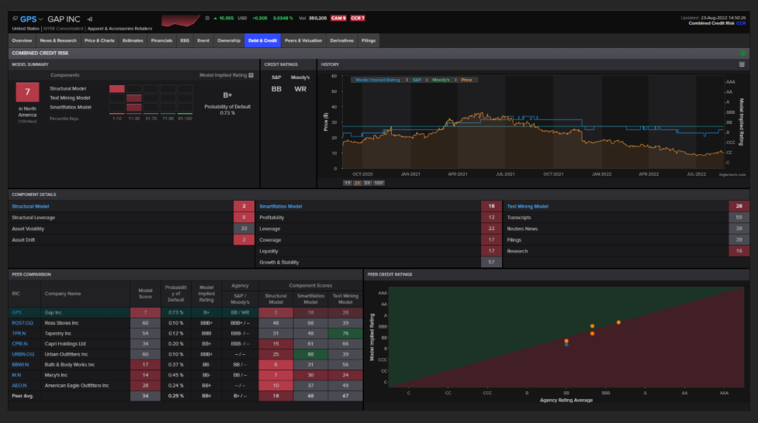This screenshot has width=758, height=423.
Task: Click the link icon beside GPS ticker
Action: point(15,18)
